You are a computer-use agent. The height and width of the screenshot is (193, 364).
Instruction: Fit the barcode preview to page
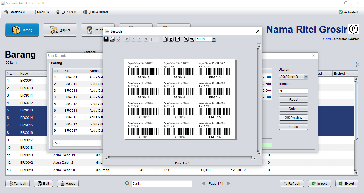point(171,39)
